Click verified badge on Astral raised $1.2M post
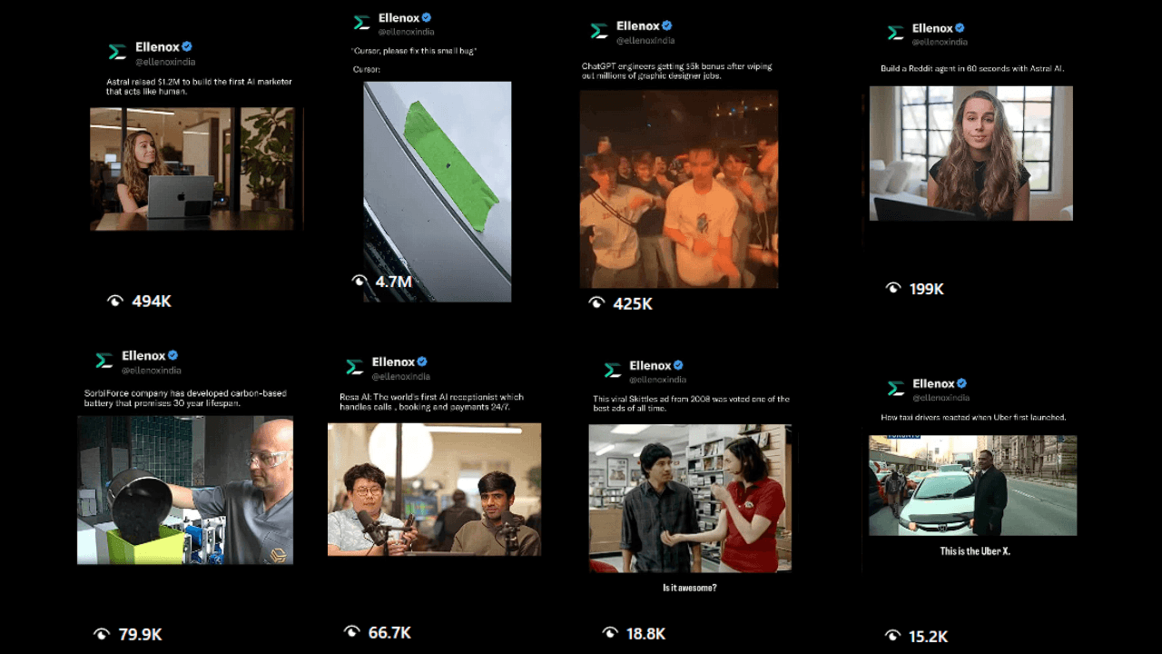1162x654 pixels. coord(187,46)
